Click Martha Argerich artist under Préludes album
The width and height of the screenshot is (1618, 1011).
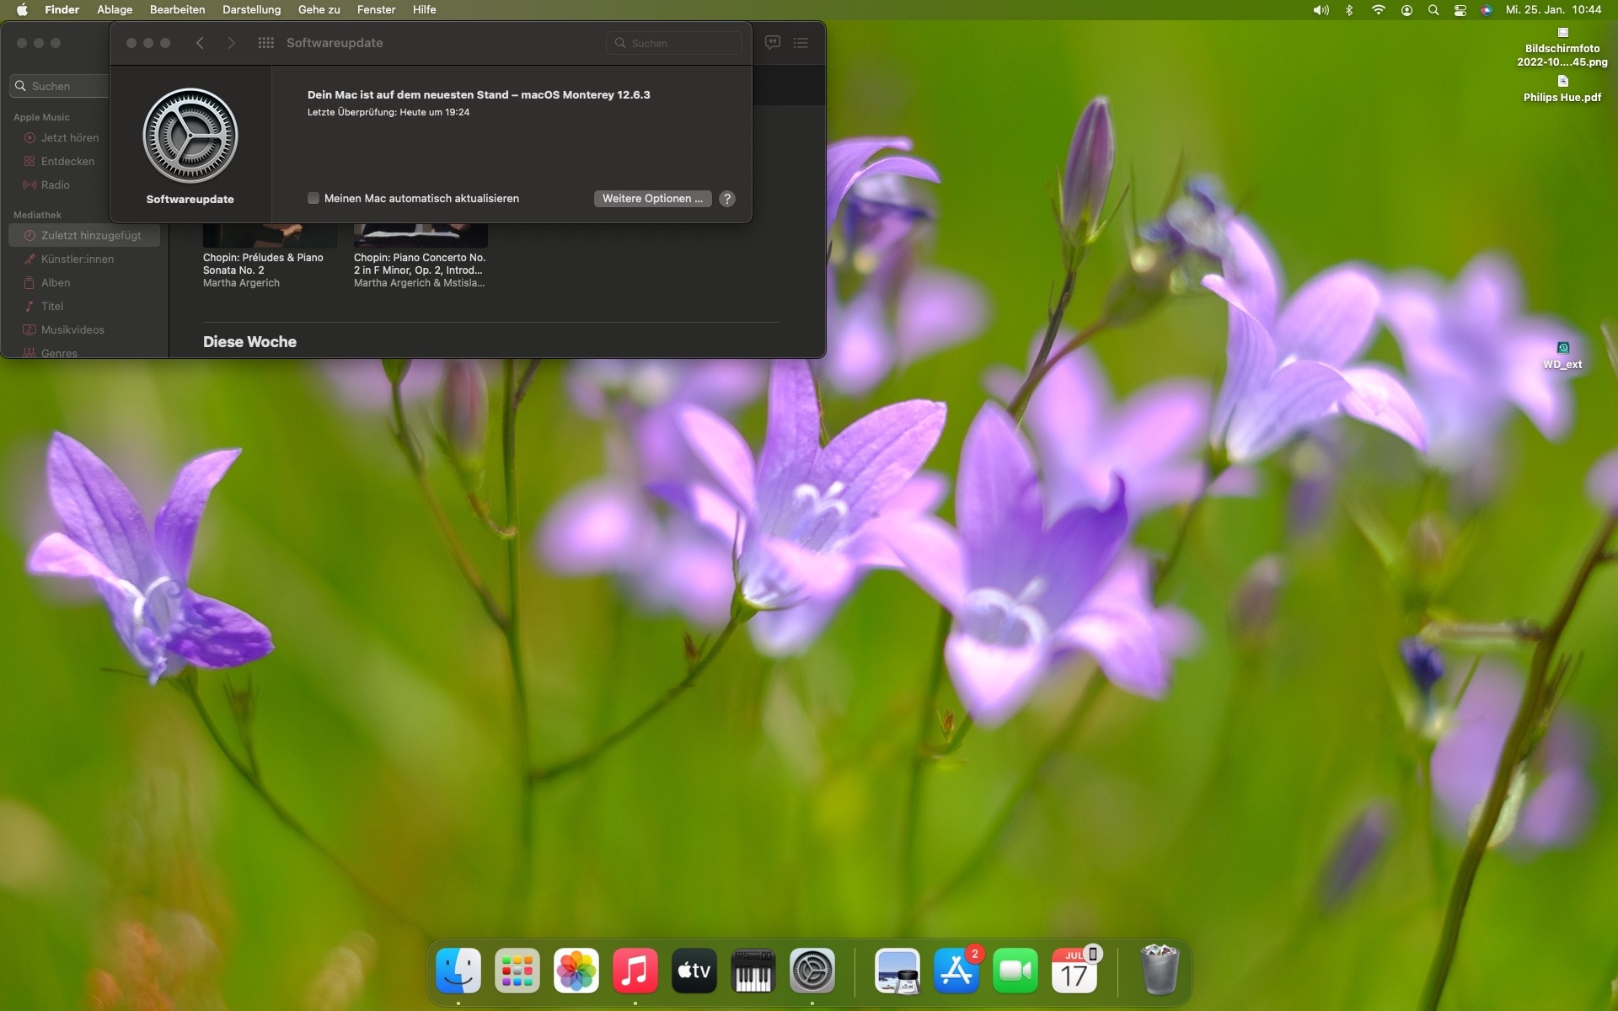(x=241, y=283)
